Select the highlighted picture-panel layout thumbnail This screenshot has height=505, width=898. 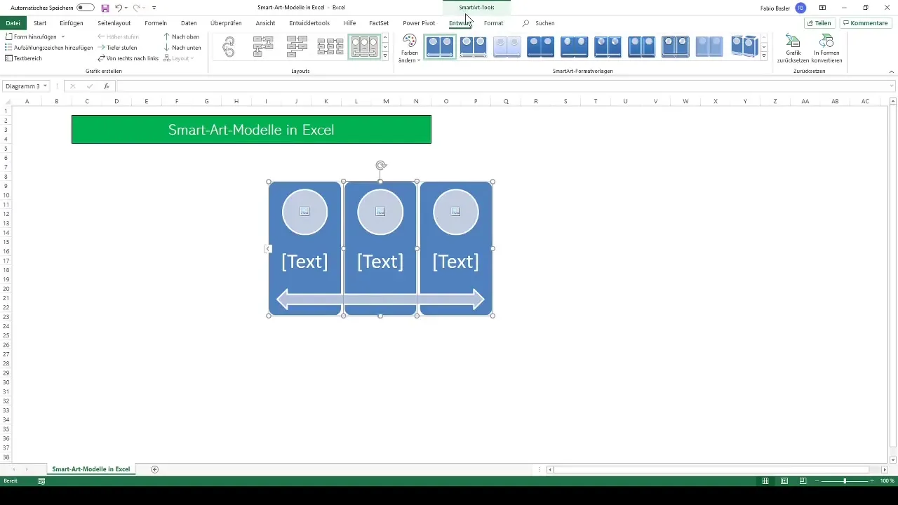point(364,47)
